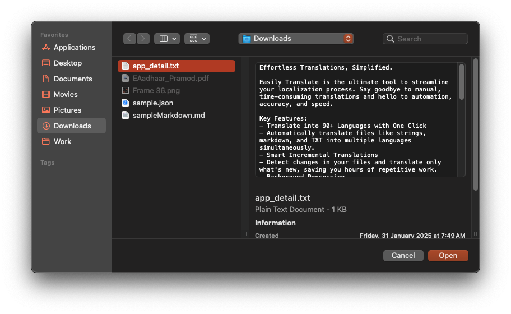Screen dimensions: 511x314
Task: Click the app_detail.txt document icon
Action: tap(126, 66)
